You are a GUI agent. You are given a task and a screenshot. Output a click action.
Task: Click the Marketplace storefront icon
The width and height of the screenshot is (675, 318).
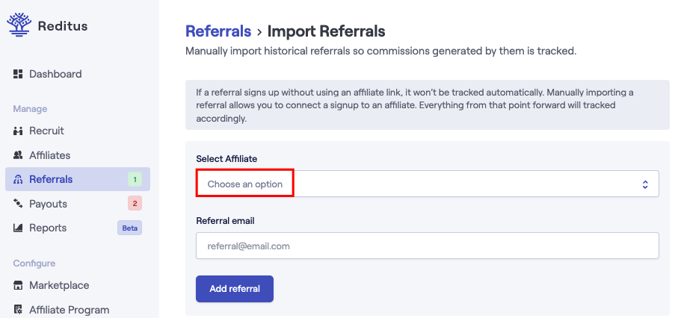18,285
